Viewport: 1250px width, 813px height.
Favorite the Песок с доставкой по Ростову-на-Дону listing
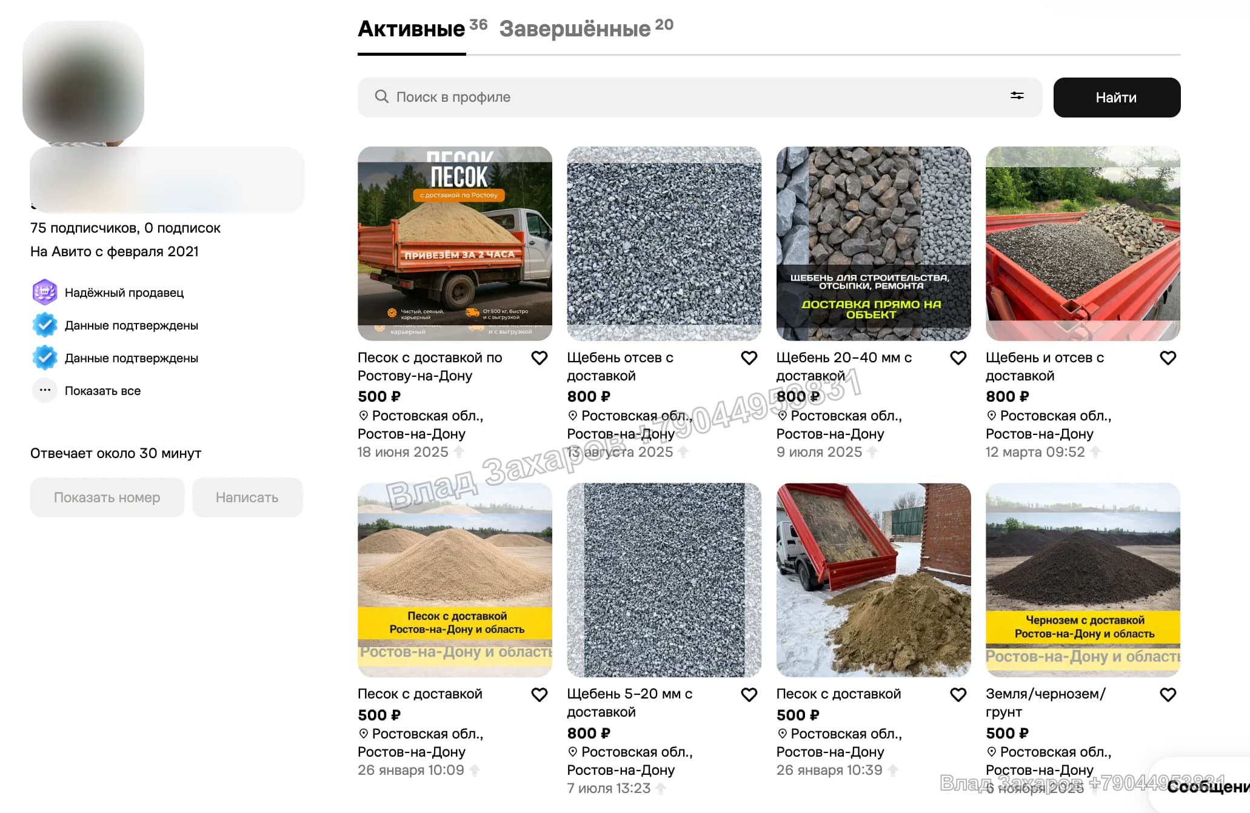(x=539, y=358)
